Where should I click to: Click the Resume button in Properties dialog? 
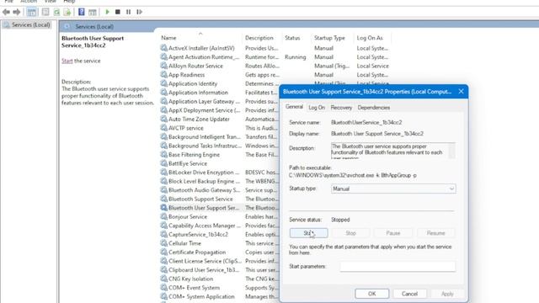tap(436, 233)
